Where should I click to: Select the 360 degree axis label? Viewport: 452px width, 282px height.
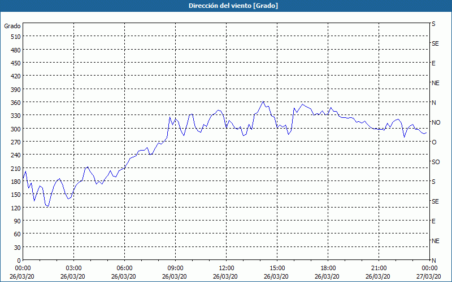coord(16,103)
